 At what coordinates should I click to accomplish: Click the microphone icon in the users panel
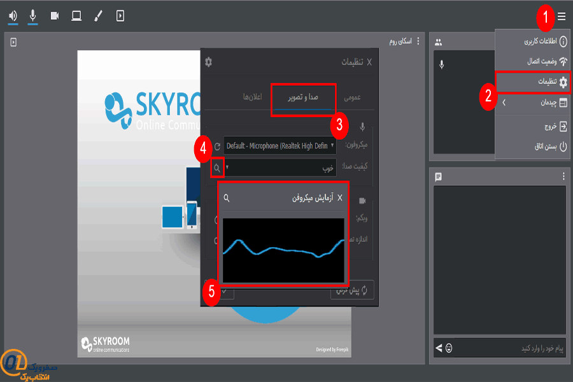442,65
